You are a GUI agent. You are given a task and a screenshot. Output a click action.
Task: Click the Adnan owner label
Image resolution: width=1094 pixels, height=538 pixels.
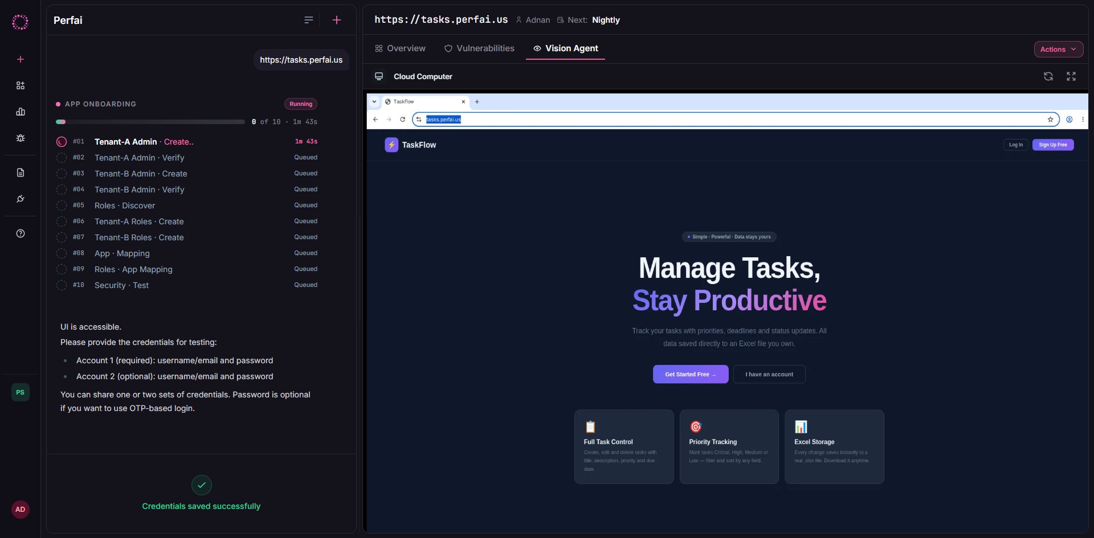point(533,20)
